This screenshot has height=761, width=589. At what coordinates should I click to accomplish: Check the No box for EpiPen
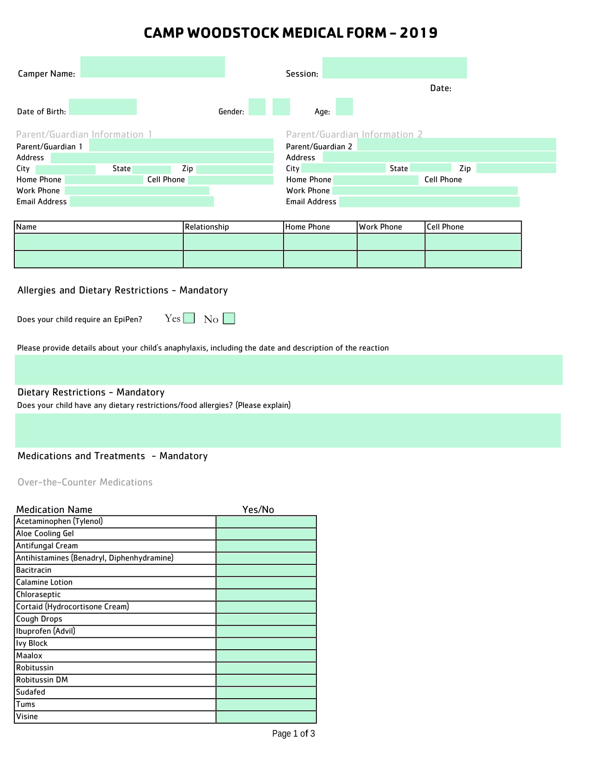[x=229, y=318]
